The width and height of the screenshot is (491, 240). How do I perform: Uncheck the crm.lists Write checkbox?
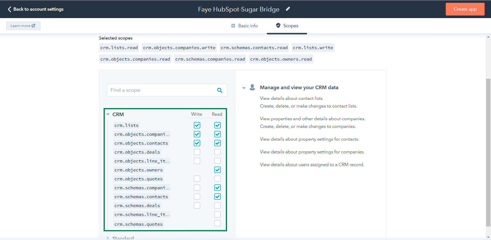click(x=197, y=125)
